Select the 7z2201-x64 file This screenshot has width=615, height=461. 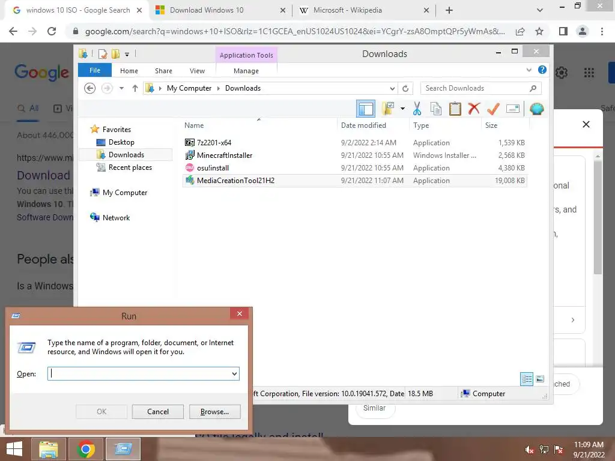pyautogui.click(x=354, y=143)
